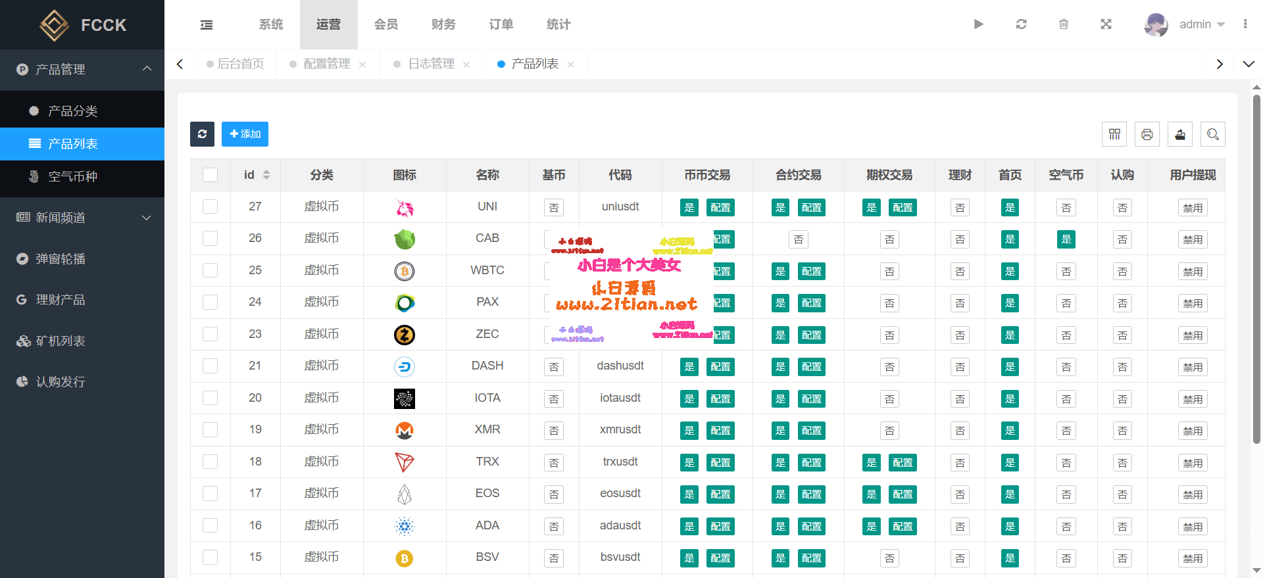The height and width of the screenshot is (578, 1263).
Task: Click the sidebar collapse menu icon
Action: [x=207, y=25]
